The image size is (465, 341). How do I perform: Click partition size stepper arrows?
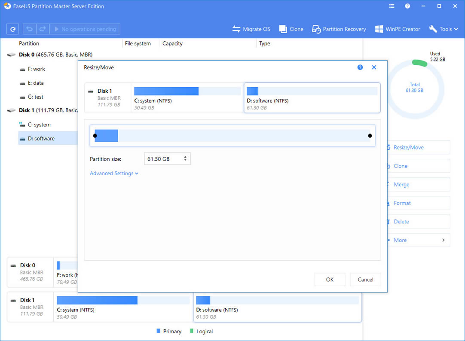click(x=185, y=159)
